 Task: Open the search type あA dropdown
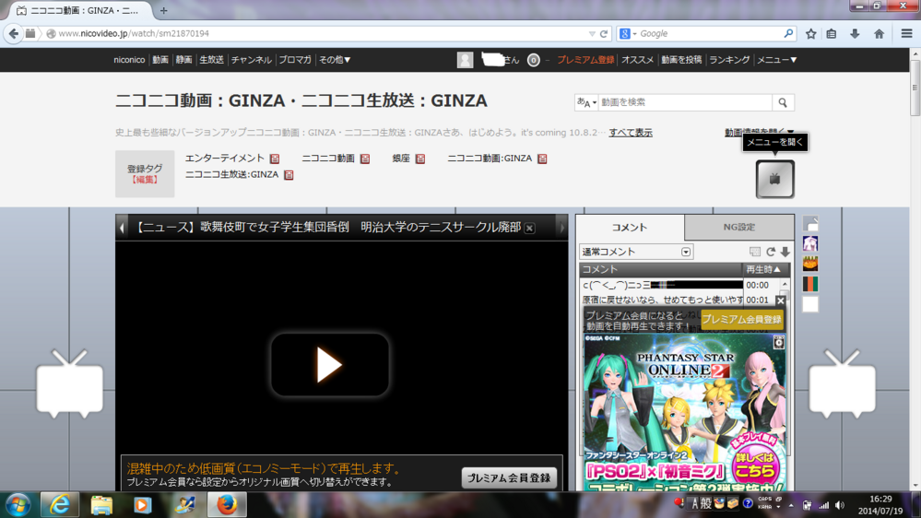(x=586, y=102)
